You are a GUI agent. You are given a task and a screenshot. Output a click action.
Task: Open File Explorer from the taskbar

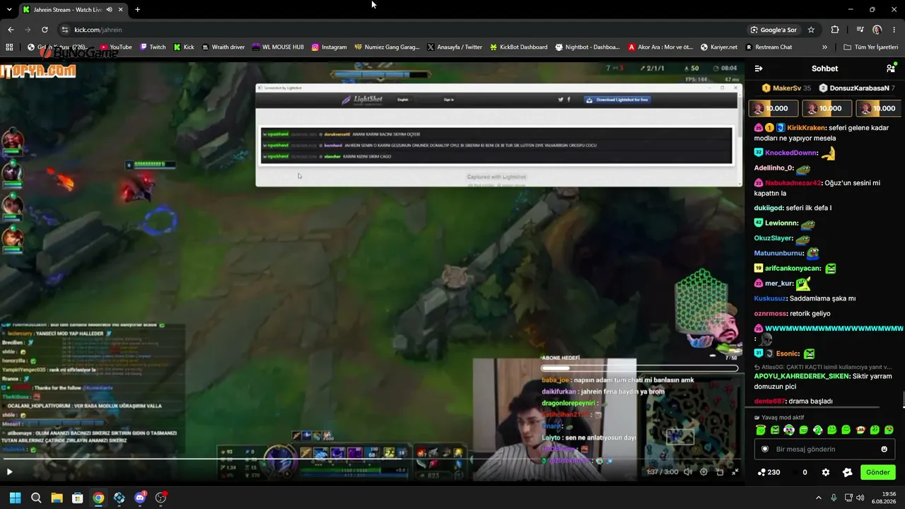click(x=57, y=498)
